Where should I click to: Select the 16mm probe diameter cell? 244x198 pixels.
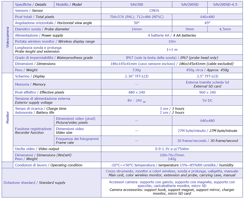(136, 29)
